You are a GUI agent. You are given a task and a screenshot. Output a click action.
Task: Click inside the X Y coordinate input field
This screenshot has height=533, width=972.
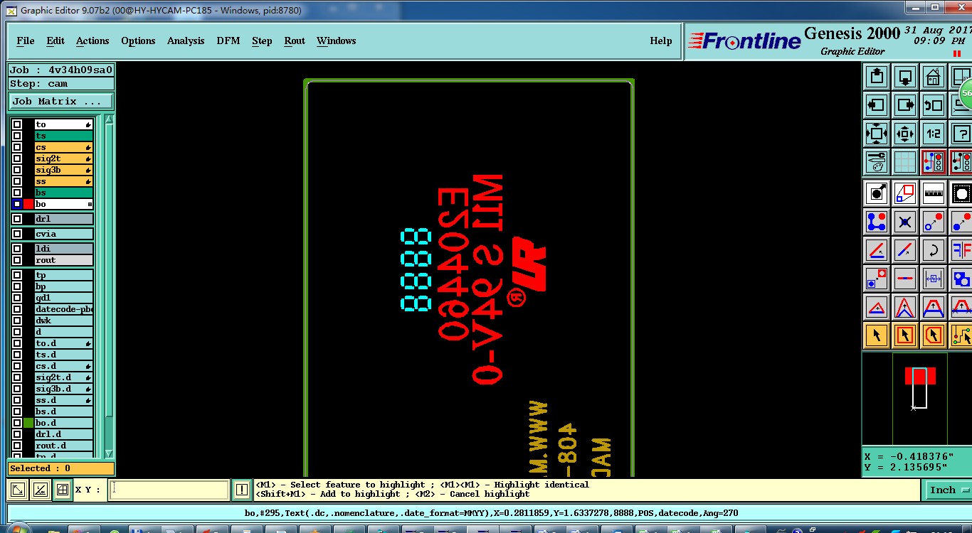[x=169, y=490]
